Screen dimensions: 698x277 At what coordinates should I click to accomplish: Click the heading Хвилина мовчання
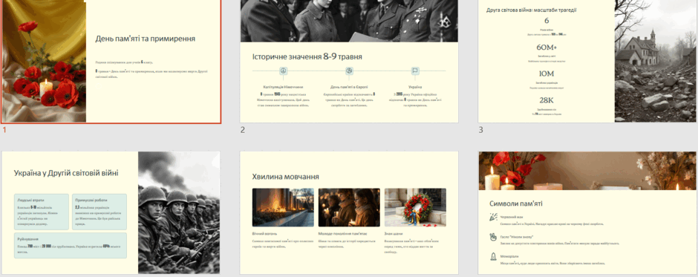pyautogui.click(x=285, y=177)
